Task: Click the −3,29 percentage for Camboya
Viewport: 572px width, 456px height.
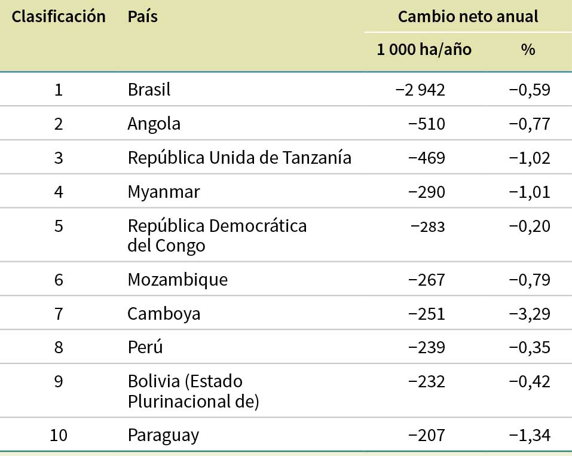Action: [x=529, y=314]
